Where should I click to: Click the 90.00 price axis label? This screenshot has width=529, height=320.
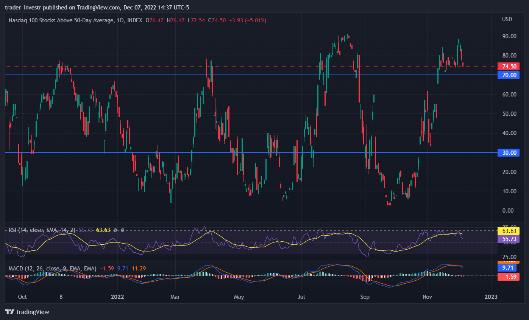click(509, 36)
